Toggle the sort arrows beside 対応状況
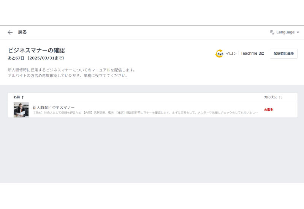 (280, 97)
